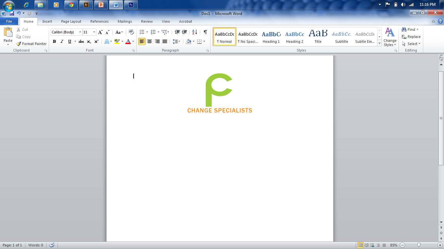Show or hide paragraph marks
Screen dimensions: 444x249
[x=205, y=32]
